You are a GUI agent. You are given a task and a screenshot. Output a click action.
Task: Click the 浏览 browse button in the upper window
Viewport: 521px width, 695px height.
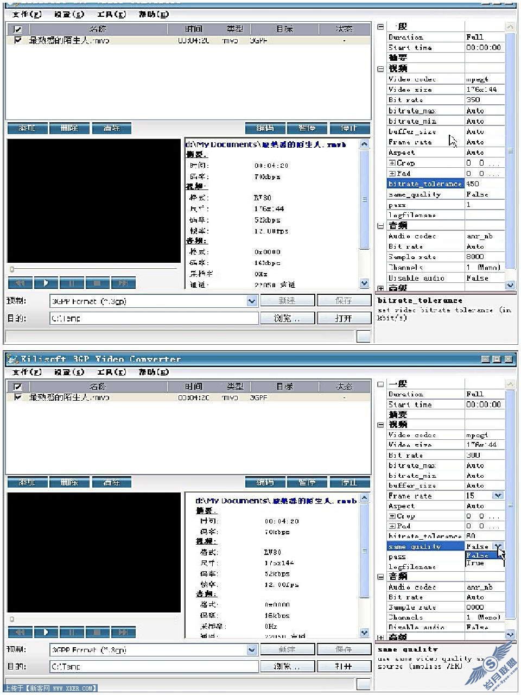(x=287, y=318)
